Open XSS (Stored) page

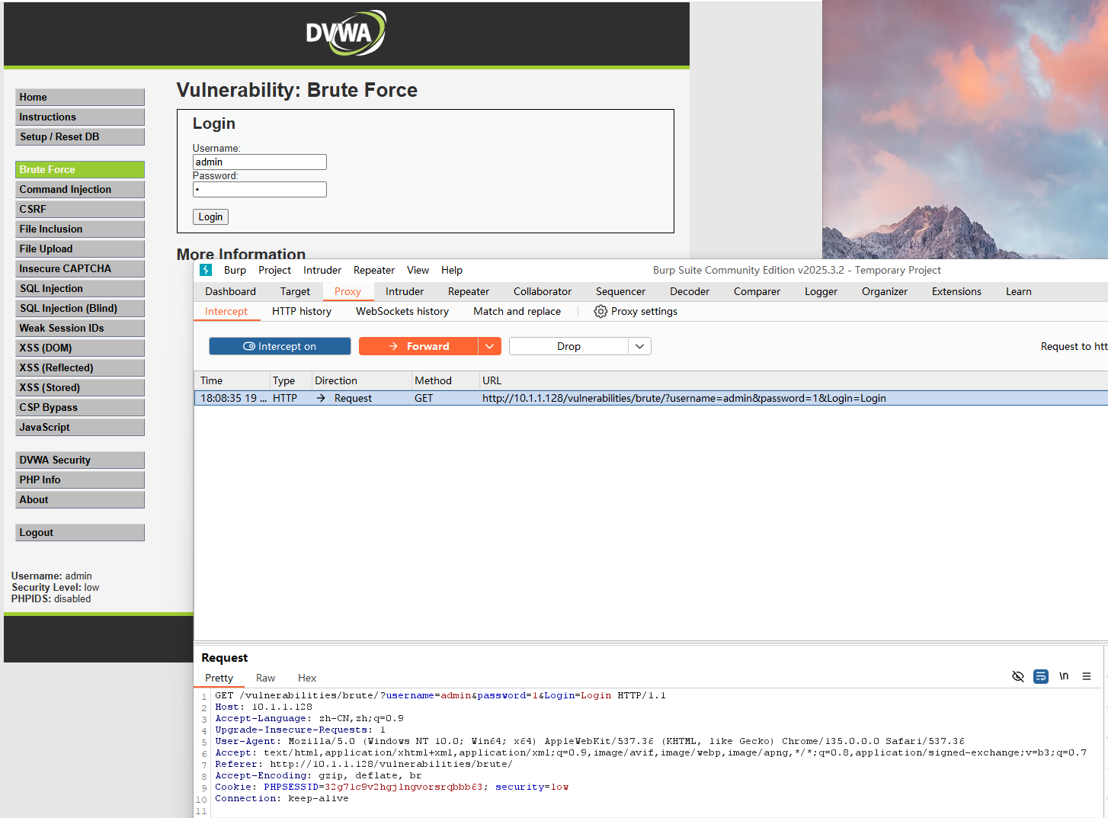pyautogui.click(x=80, y=387)
